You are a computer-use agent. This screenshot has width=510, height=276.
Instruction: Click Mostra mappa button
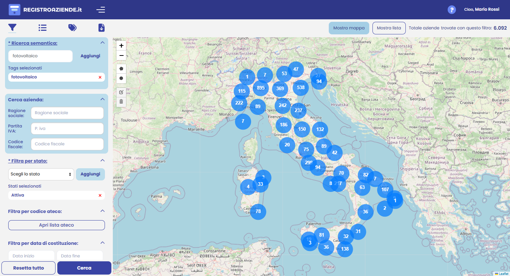[349, 28]
